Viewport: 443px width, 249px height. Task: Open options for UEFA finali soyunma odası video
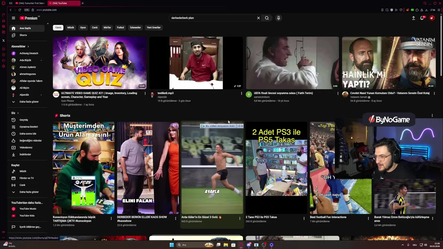click(338, 93)
